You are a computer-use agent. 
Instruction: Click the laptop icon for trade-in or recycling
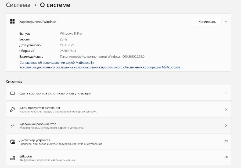tap(12, 93)
